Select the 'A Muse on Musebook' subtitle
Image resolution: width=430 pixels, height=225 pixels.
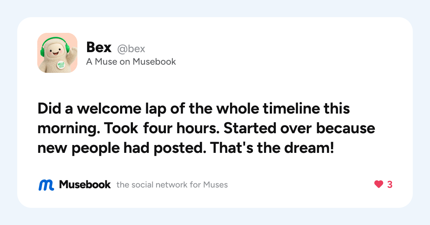[131, 62]
